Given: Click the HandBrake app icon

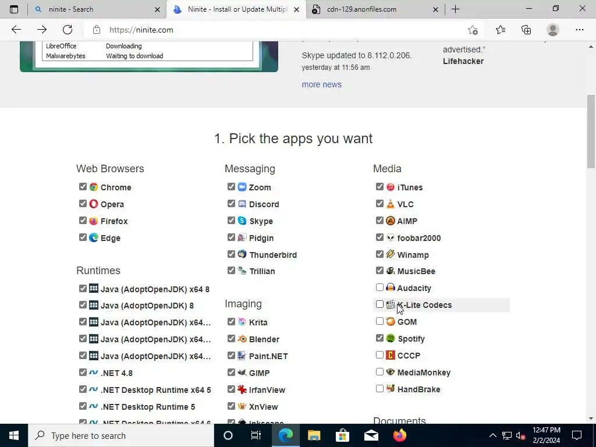Looking at the screenshot, I should click(x=391, y=389).
